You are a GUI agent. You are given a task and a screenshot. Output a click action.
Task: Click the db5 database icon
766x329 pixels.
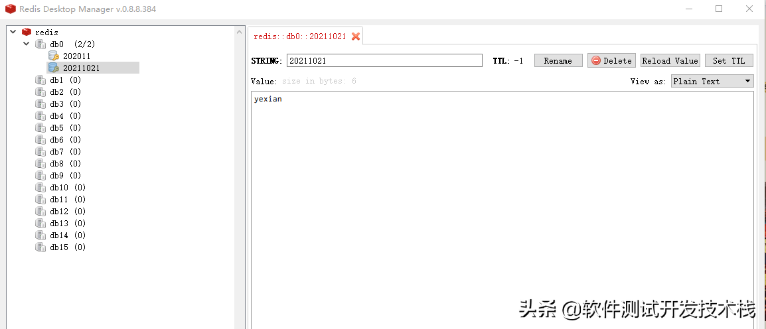[x=40, y=128]
